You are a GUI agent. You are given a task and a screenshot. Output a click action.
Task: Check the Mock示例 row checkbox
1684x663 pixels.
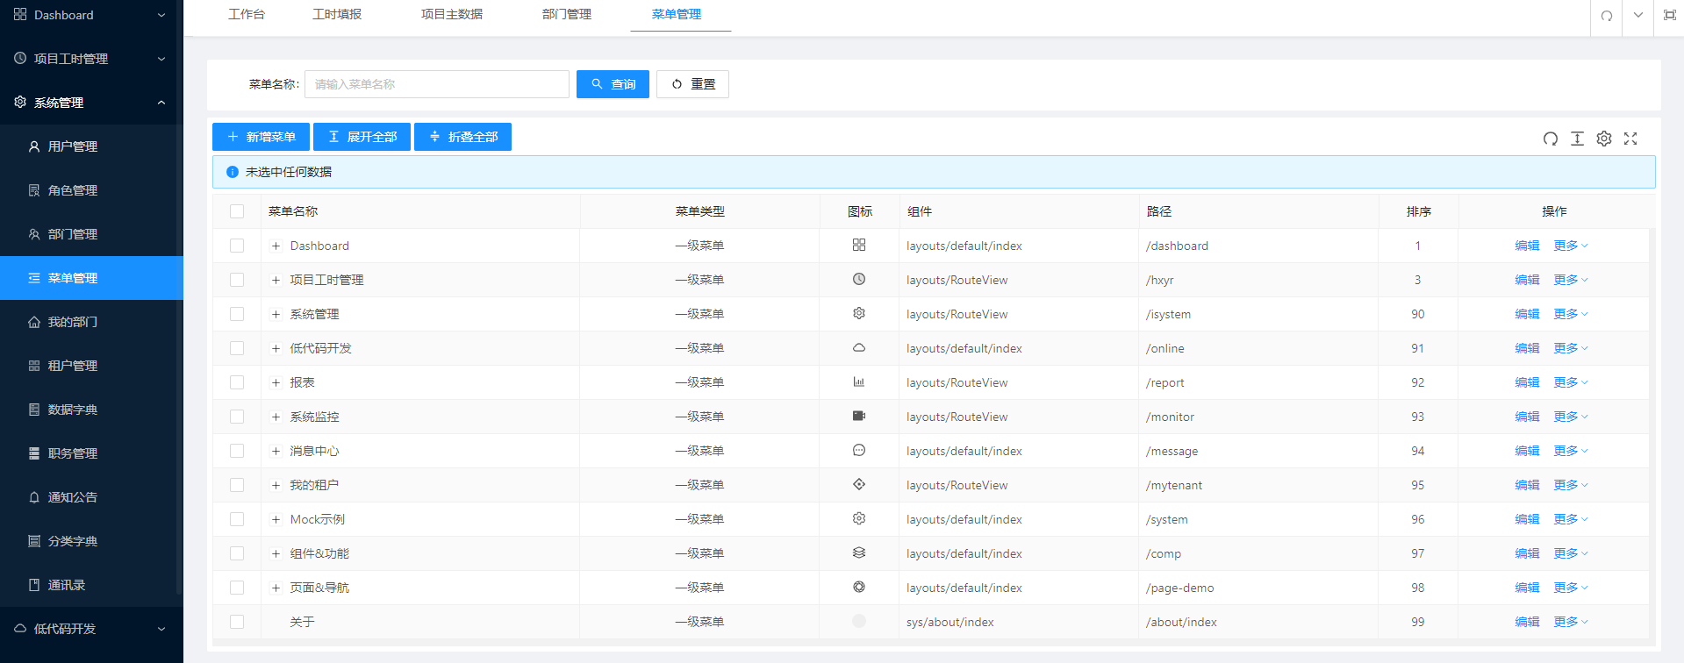click(x=237, y=519)
